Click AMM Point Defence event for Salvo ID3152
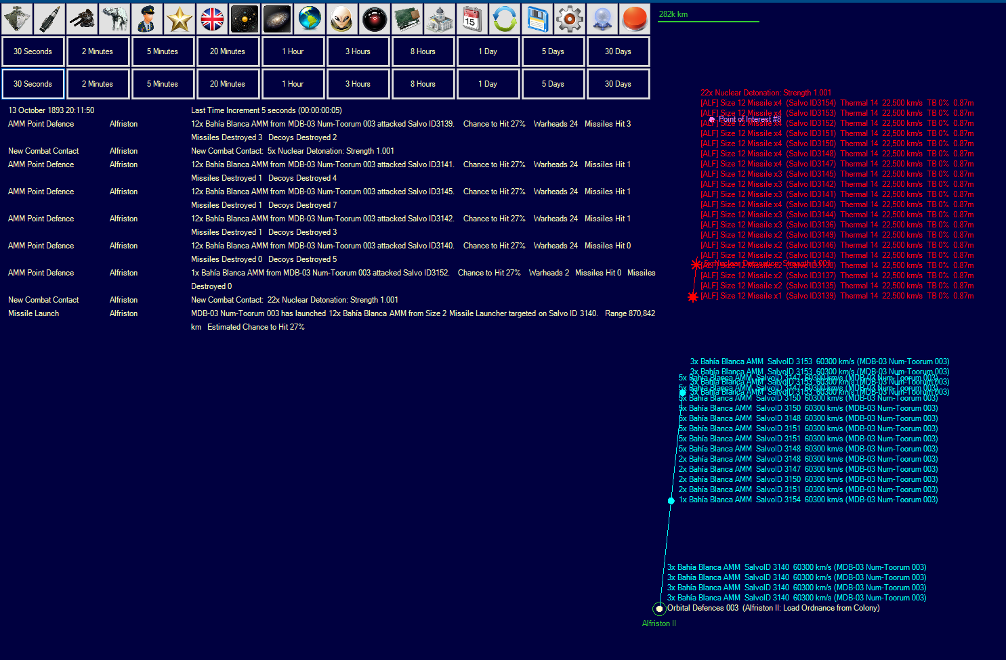This screenshot has width=1006, height=660. (x=332, y=280)
